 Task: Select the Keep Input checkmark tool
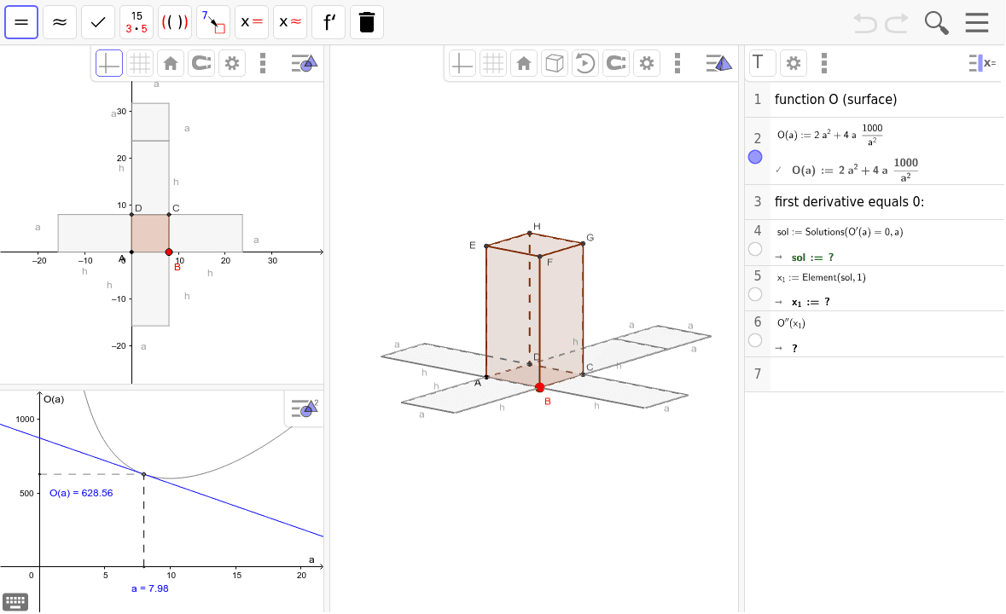pyautogui.click(x=98, y=22)
